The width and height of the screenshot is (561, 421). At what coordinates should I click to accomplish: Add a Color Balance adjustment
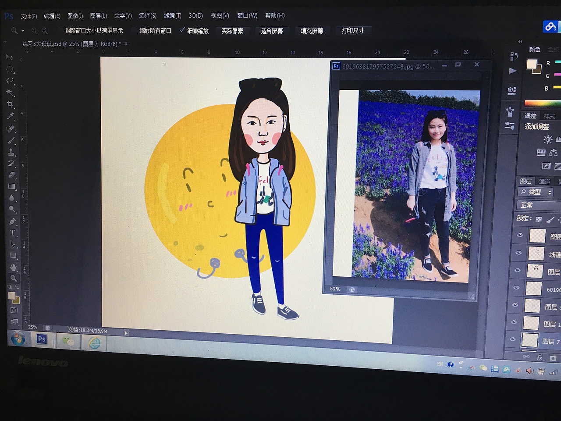click(x=553, y=153)
